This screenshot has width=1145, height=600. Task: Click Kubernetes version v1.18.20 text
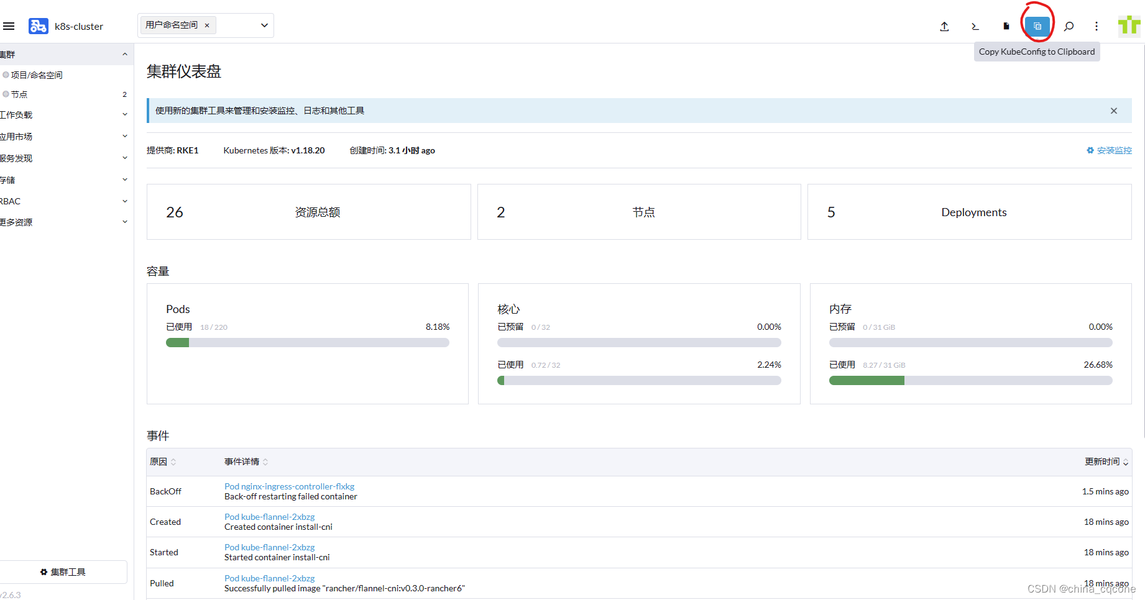(274, 150)
